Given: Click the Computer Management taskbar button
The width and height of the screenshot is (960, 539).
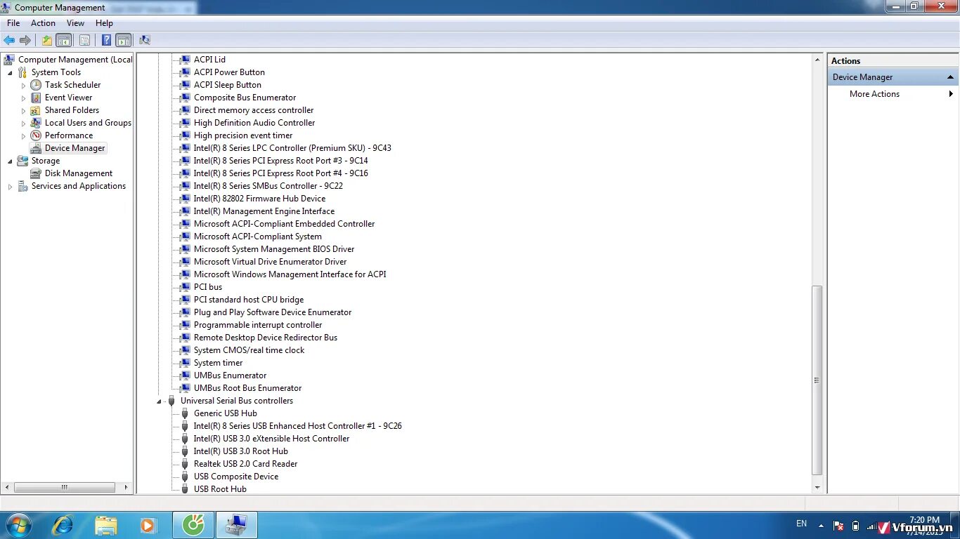Looking at the screenshot, I should [236, 525].
